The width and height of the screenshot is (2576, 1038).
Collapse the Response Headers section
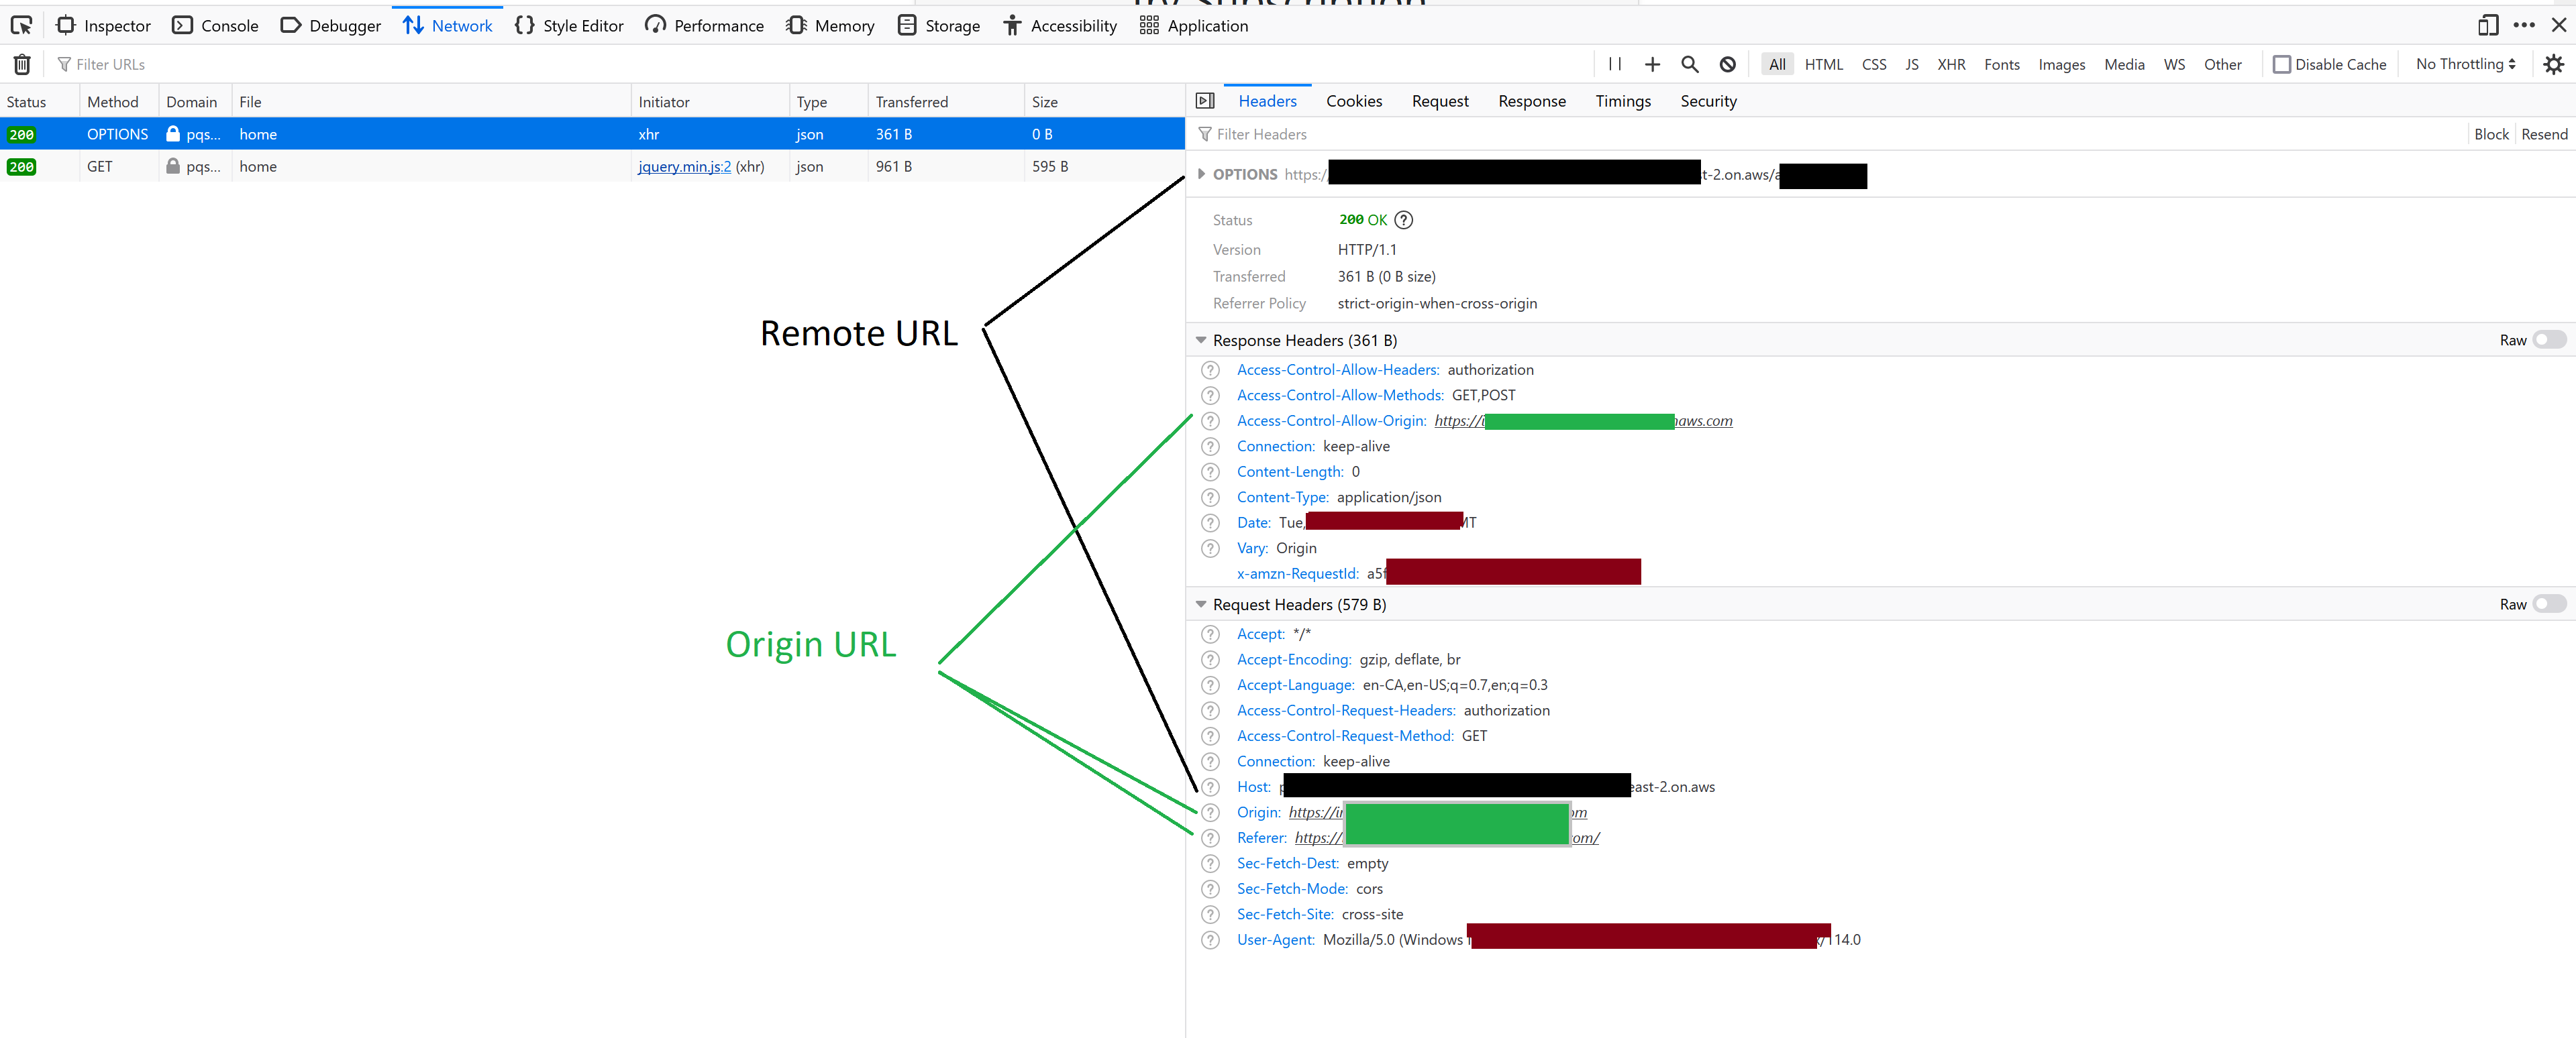(x=1201, y=340)
